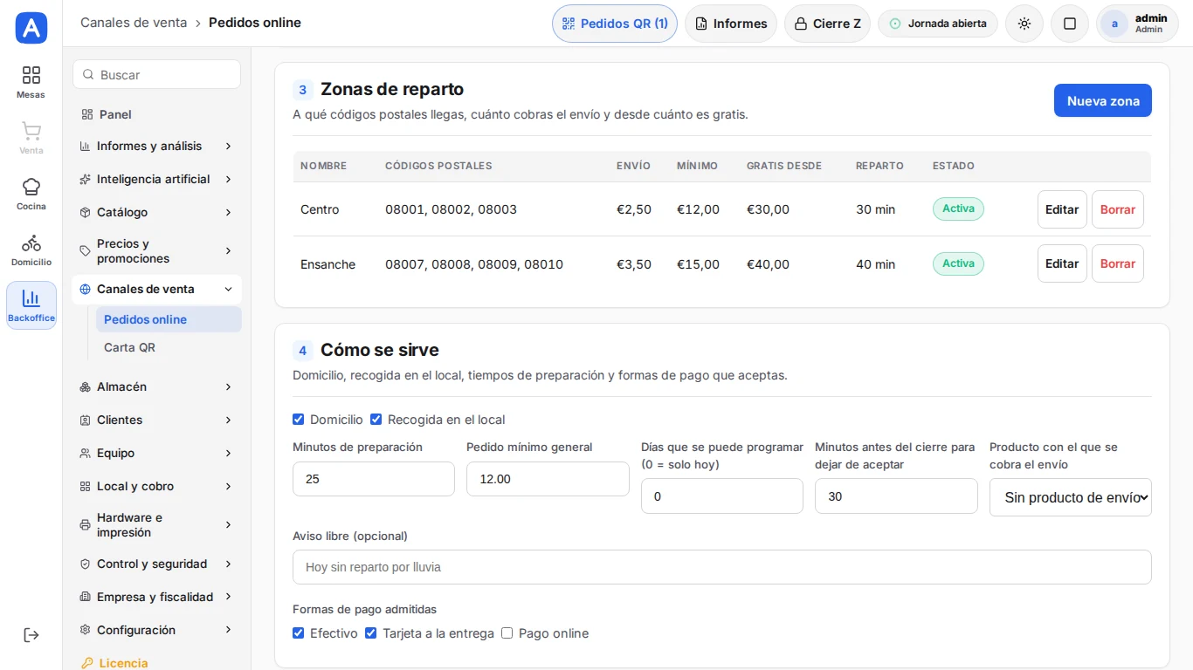
Task: Click the Control y seguridad shield icon
Action: tap(85, 564)
